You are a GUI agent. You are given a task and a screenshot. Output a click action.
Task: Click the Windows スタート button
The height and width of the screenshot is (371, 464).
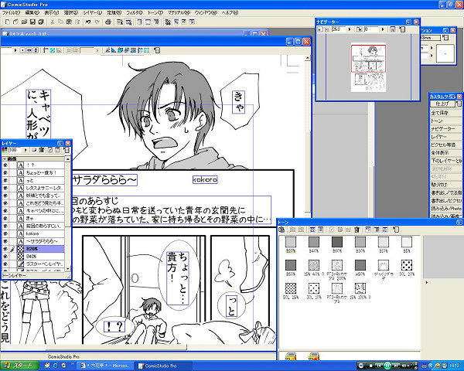click(x=19, y=366)
